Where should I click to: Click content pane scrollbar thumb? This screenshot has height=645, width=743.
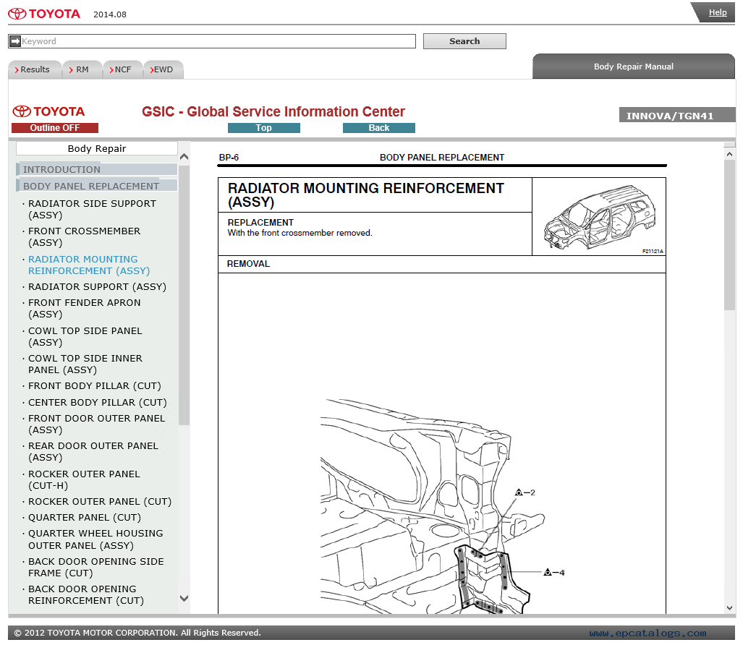pos(729,235)
